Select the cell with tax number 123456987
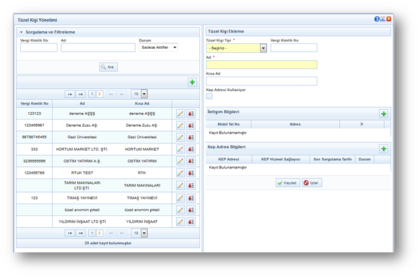Screen dimensions: 420x278 point(34,126)
